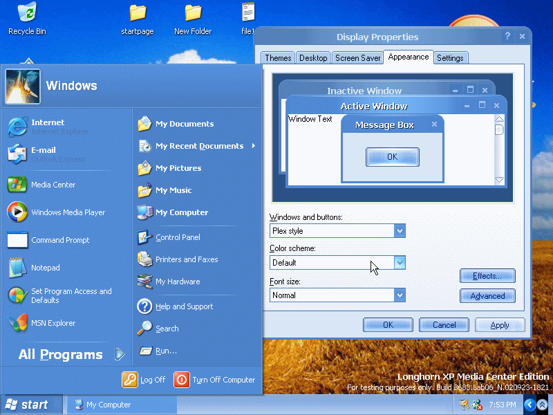Click preview Message Box OK button

[x=393, y=157]
